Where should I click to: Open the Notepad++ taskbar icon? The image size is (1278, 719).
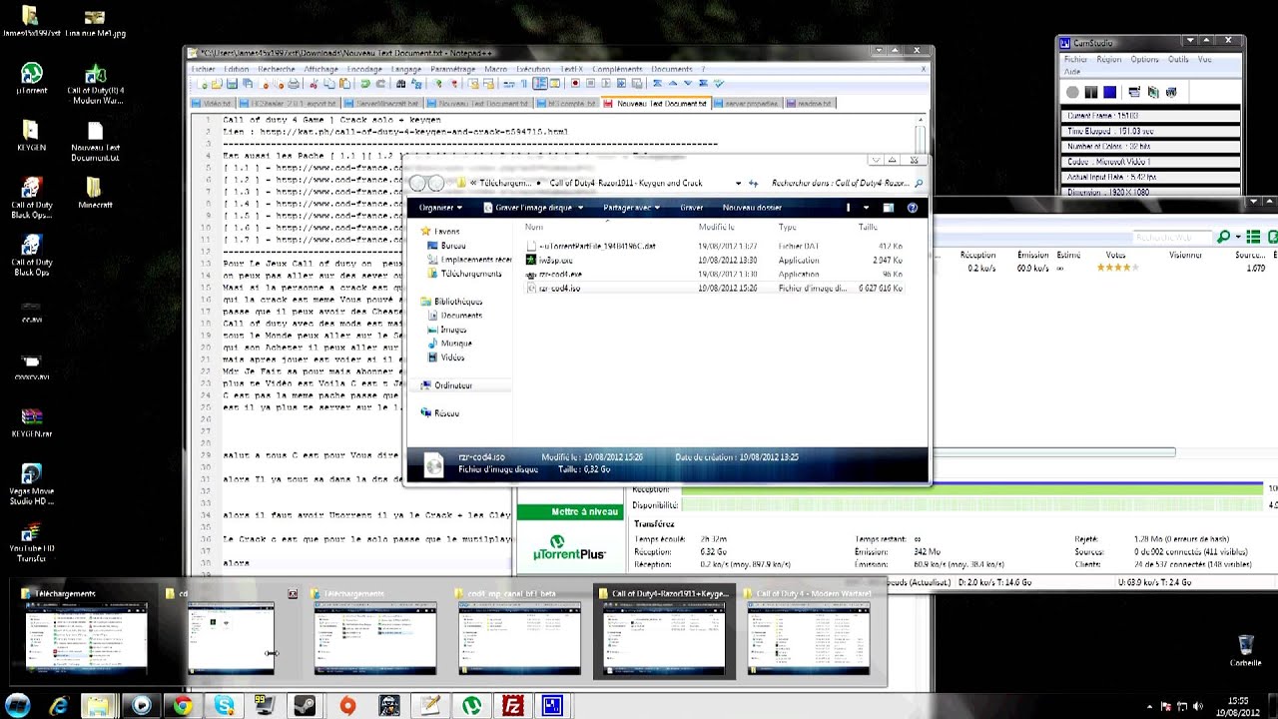[429, 706]
